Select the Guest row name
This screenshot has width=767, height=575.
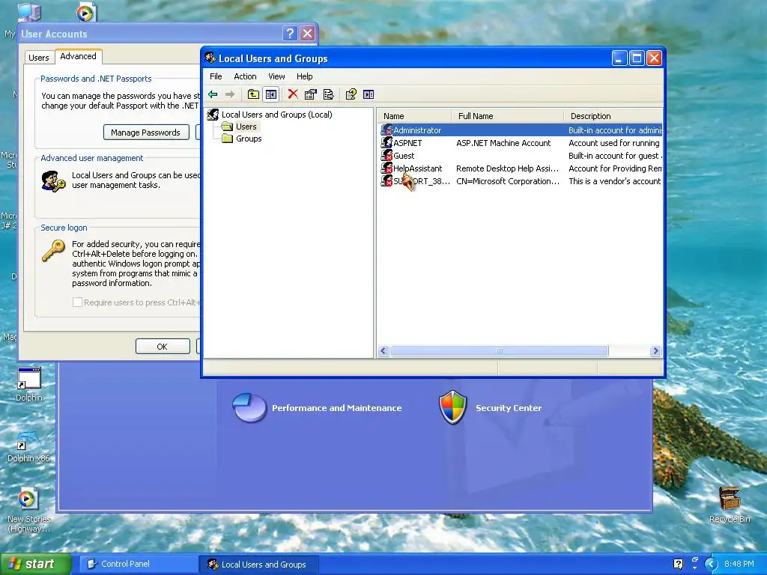pos(404,156)
